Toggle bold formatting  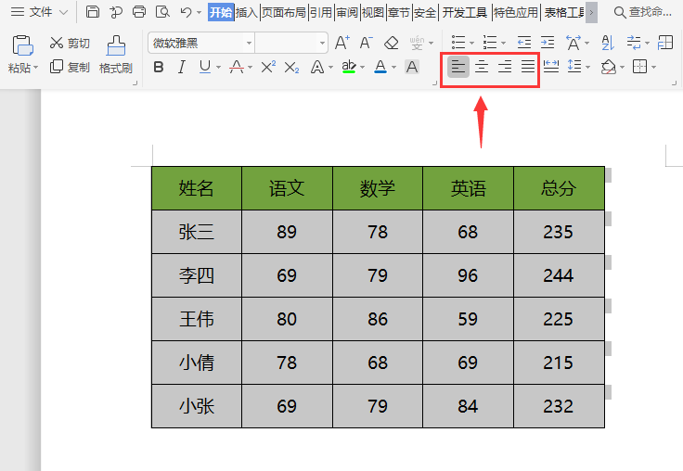(158, 67)
